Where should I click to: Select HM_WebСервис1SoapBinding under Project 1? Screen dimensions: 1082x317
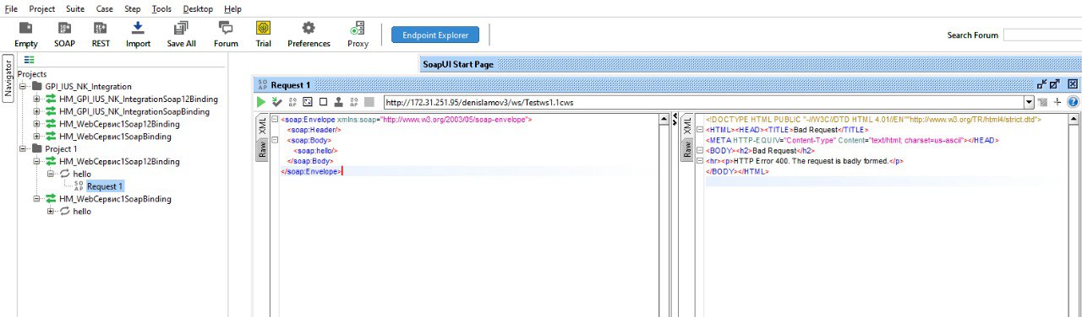(x=115, y=199)
